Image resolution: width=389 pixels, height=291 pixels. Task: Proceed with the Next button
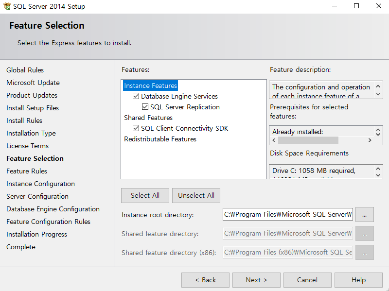pos(257,280)
